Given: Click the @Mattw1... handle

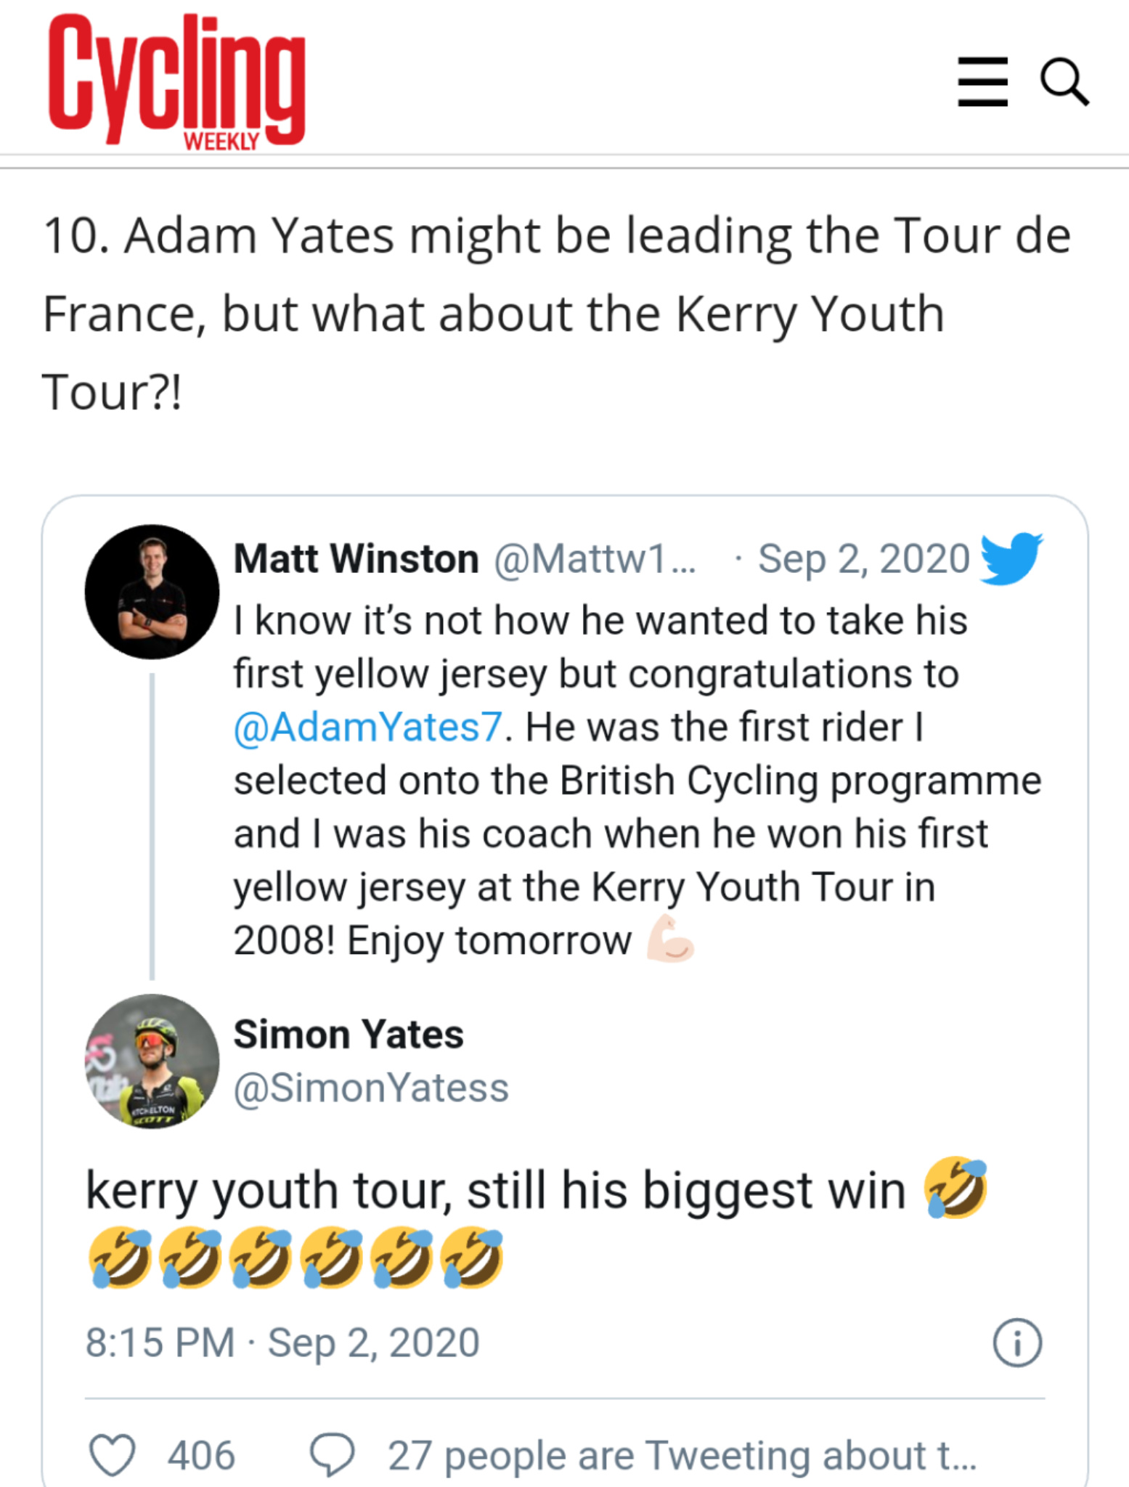Looking at the screenshot, I should coord(595,559).
